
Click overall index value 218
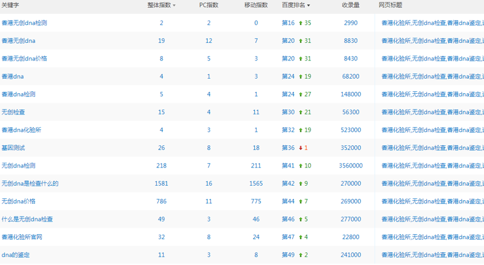[162, 166]
